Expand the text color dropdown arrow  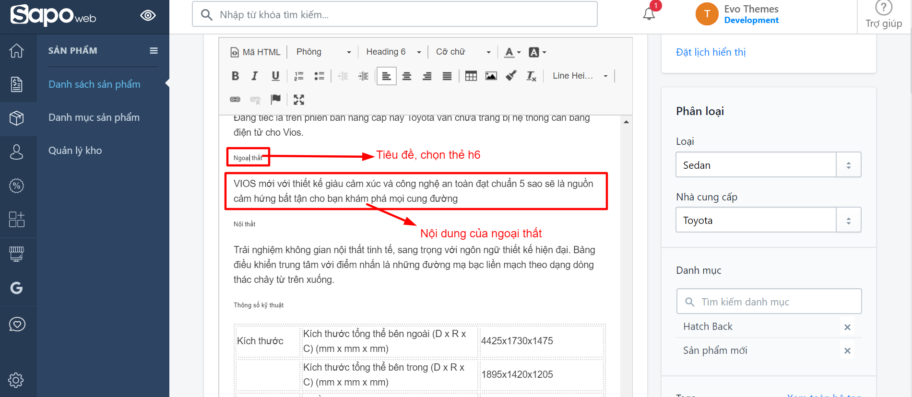(519, 52)
